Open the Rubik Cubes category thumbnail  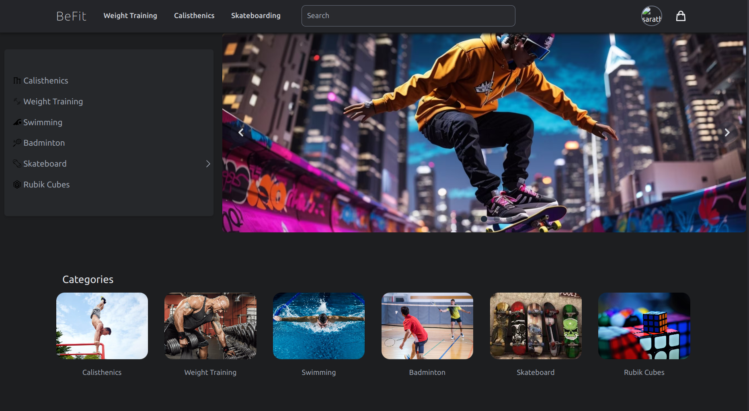click(x=644, y=326)
